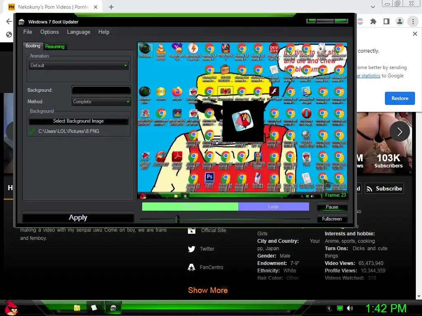This screenshot has width=422, height=316.
Task: Open the Options menu
Action: [x=49, y=32]
